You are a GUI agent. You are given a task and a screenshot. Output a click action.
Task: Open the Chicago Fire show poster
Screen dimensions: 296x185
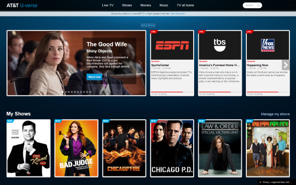pos(124,148)
